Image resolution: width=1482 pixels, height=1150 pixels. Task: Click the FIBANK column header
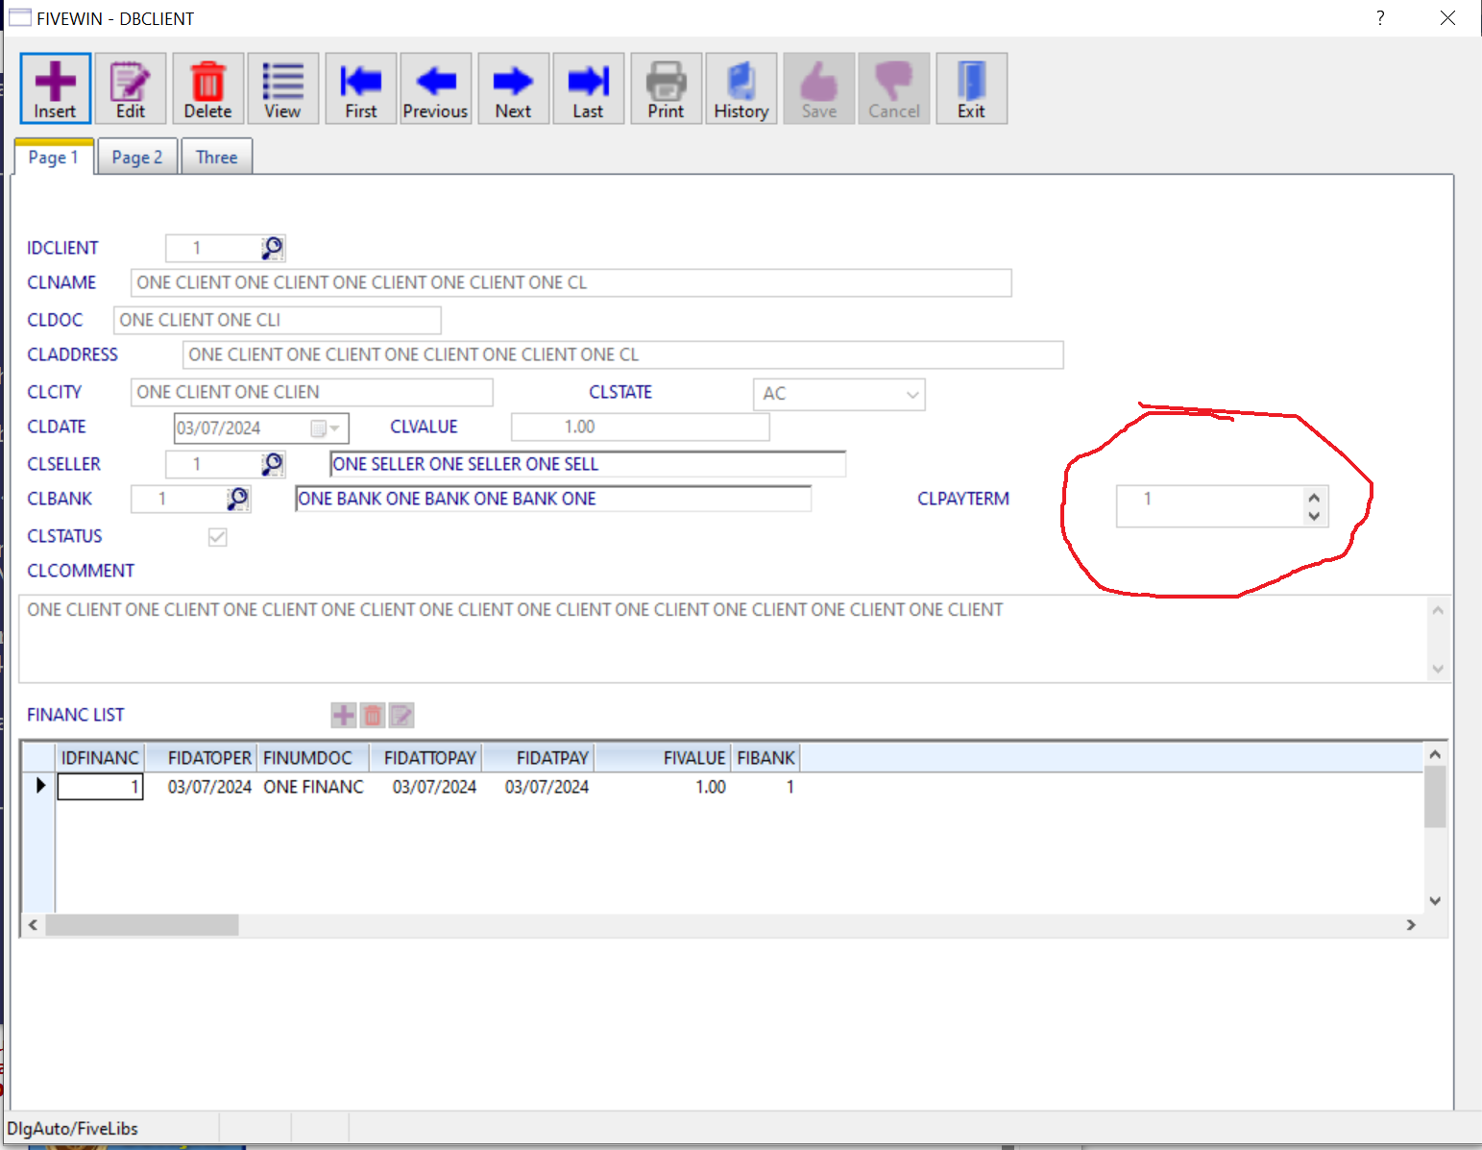click(x=765, y=758)
